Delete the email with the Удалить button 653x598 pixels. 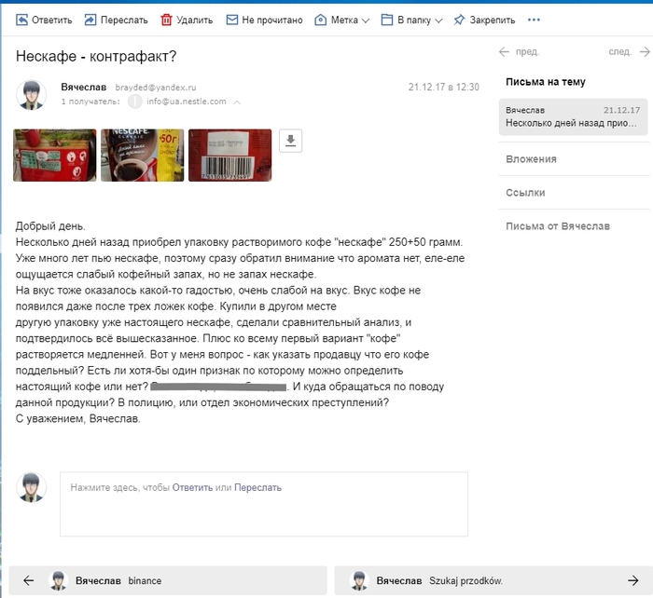coord(187,20)
